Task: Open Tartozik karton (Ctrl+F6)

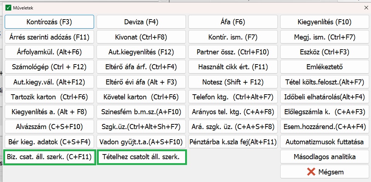Action: click(x=49, y=97)
